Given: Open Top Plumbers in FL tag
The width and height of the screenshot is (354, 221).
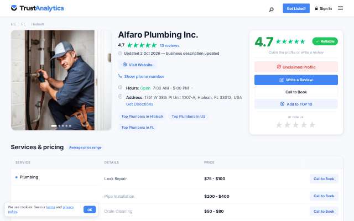Looking at the screenshot, I should 138,128.
